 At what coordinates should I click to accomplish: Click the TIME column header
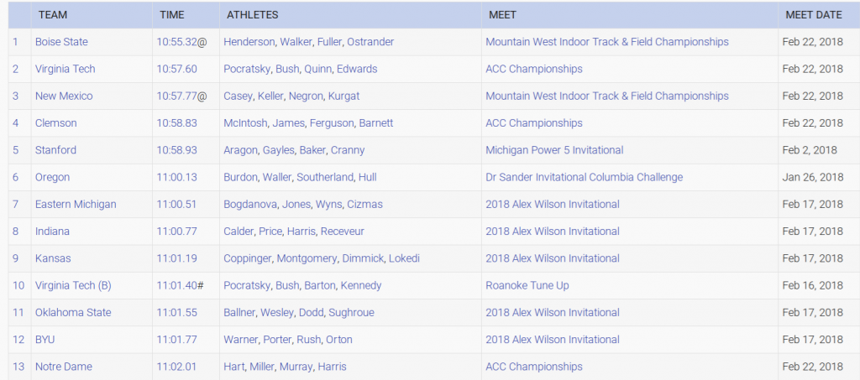172,15
